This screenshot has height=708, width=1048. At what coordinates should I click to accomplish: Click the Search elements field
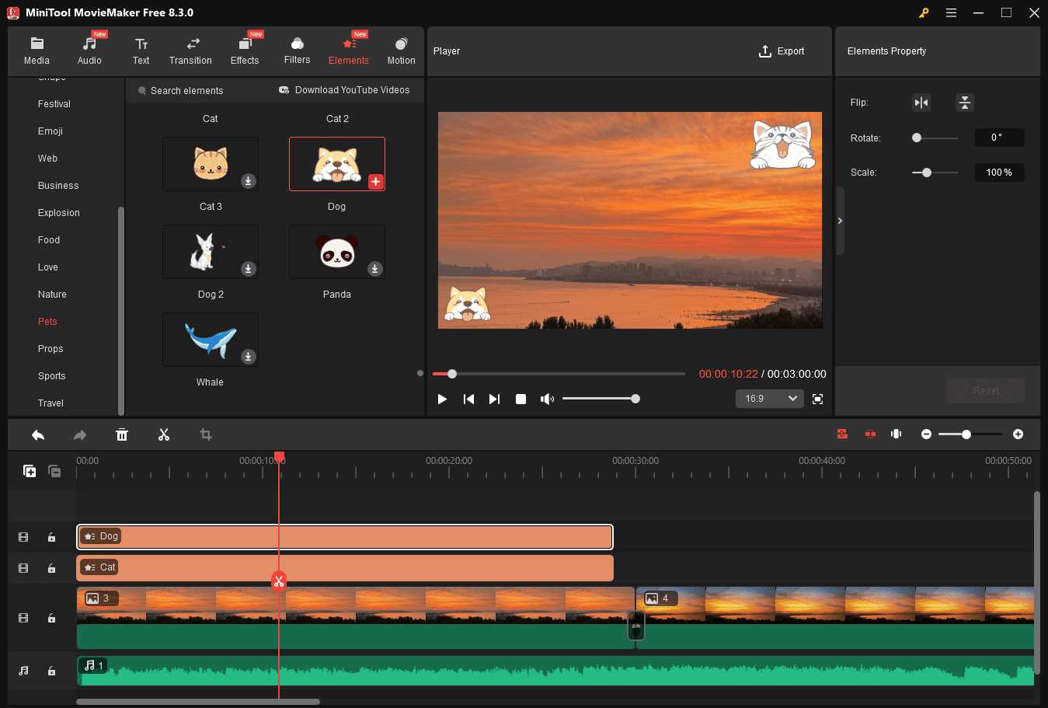[186, 91]
